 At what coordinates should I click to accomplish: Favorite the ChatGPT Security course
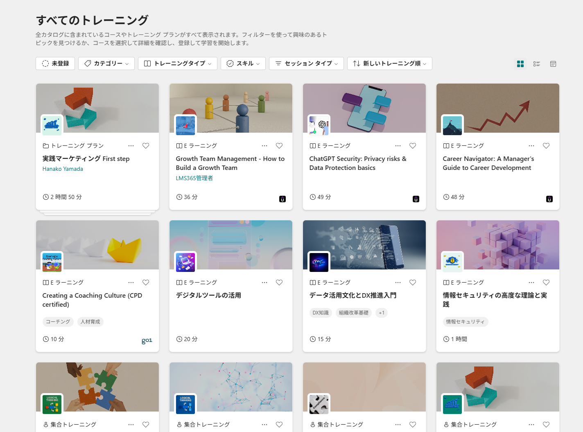point(413,146)
